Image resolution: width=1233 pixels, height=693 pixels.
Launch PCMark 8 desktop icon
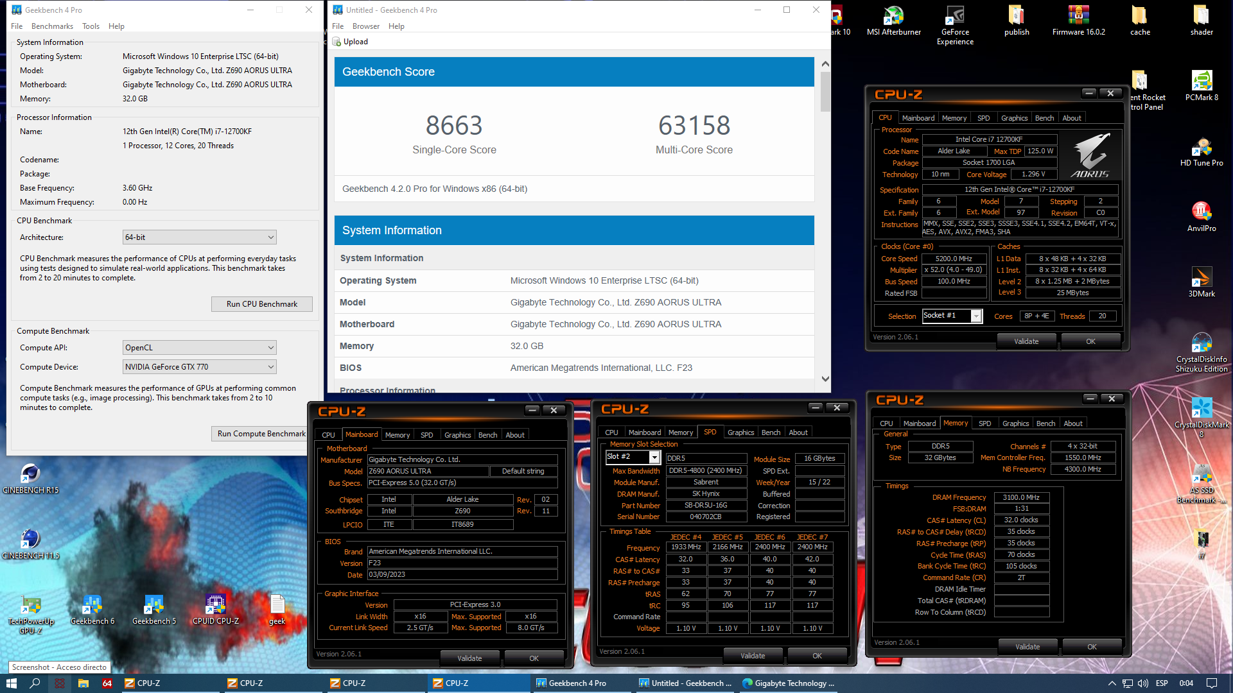pos(1202,86)
